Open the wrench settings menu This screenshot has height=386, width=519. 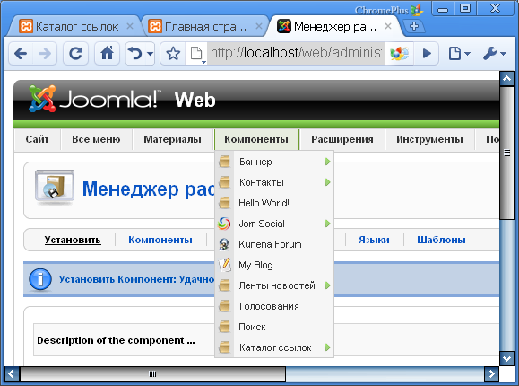point(495,53)
